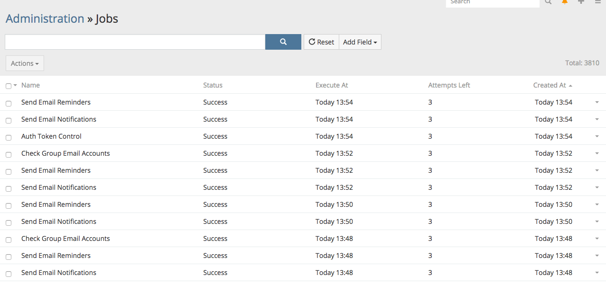The width and height of the screenshot is (606, 284).
Task: Check the Auth Token Control row checkbox
Action: [x=9, y=137]
